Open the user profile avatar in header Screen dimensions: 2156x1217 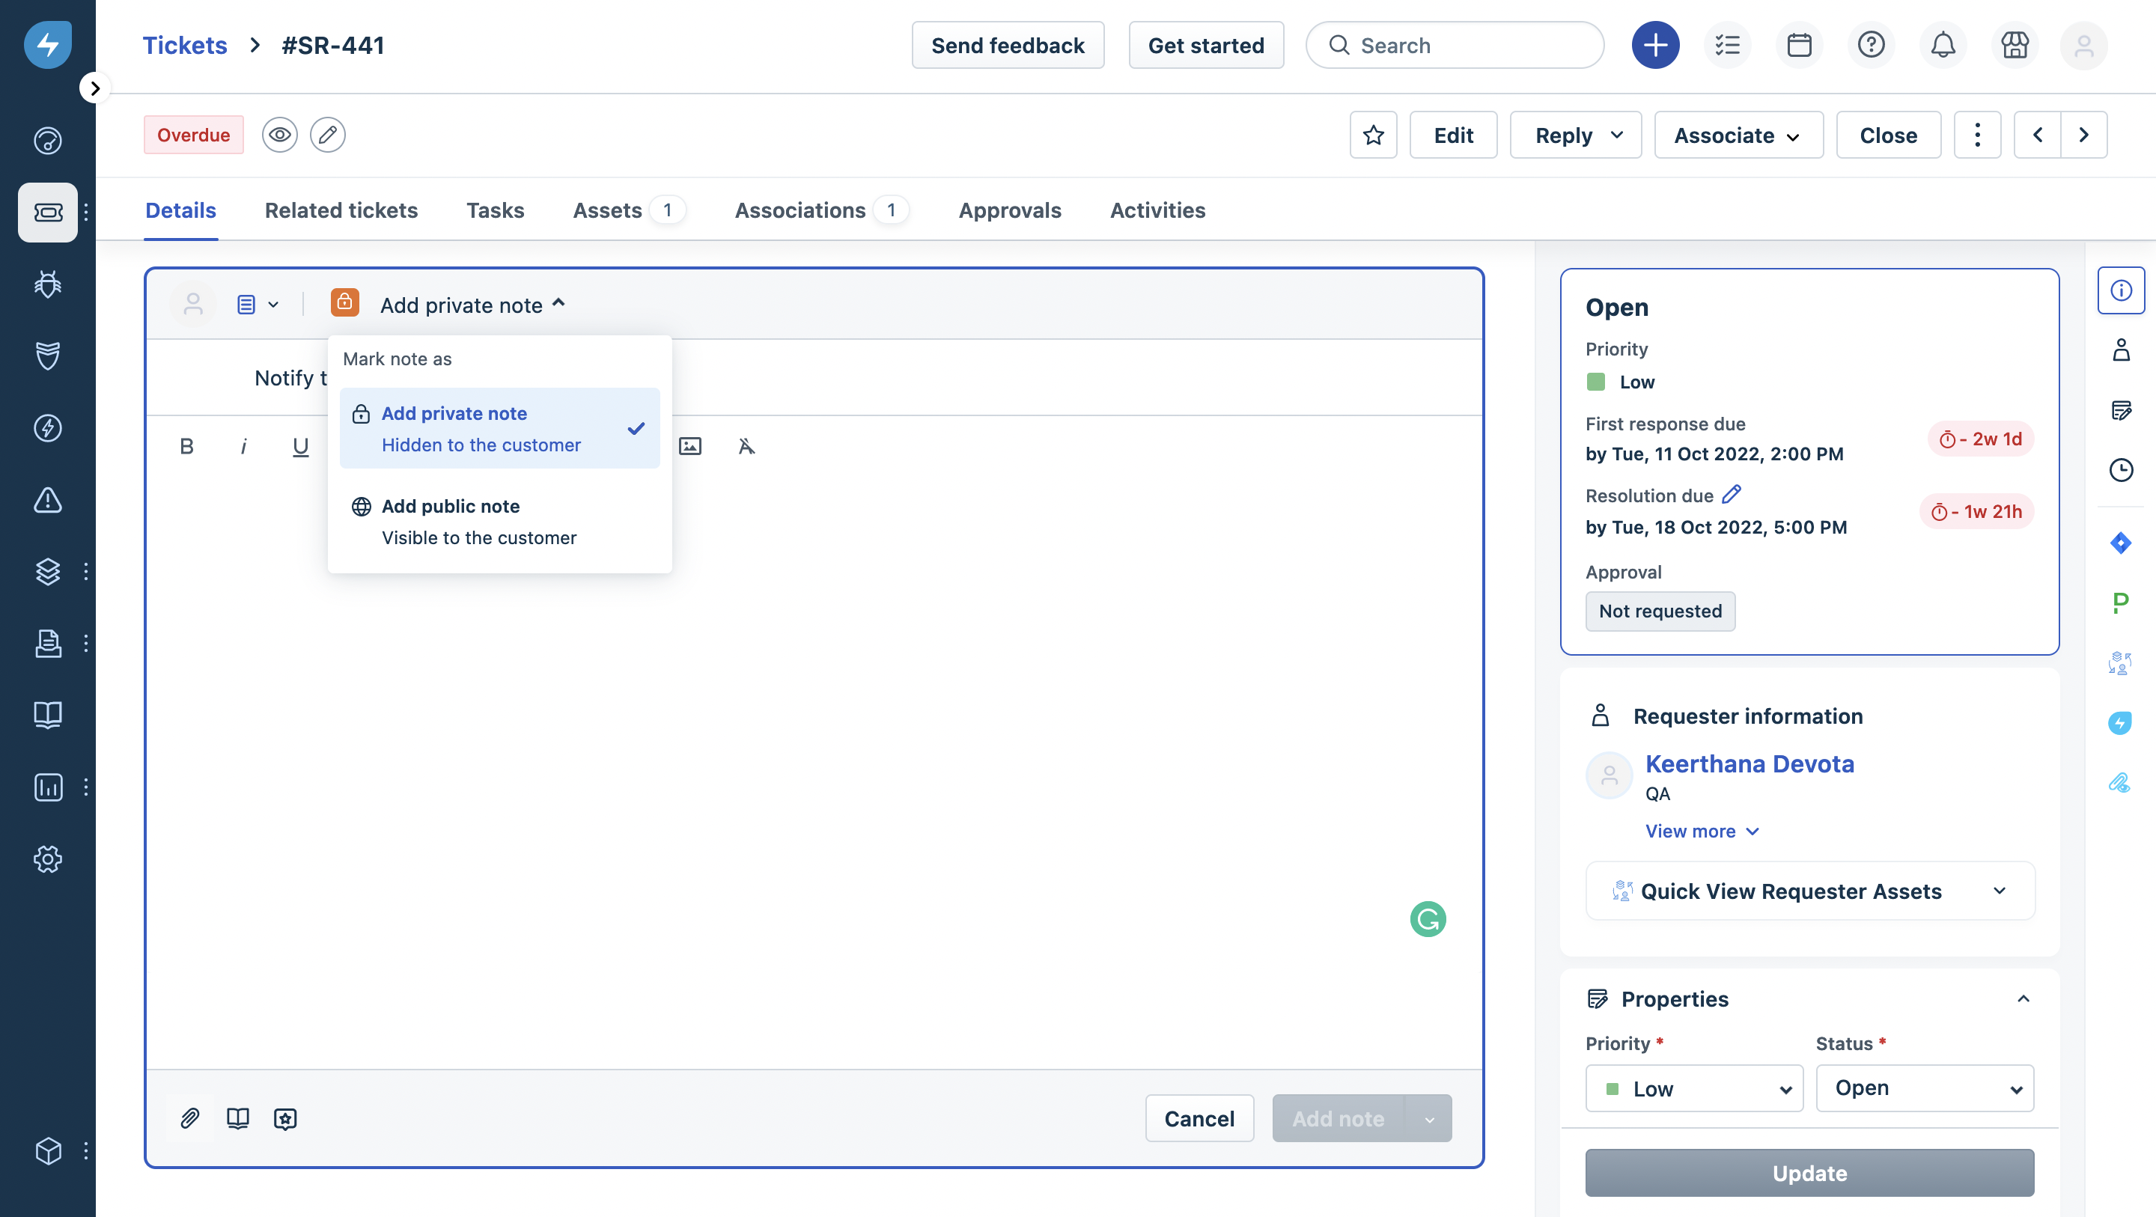(x=2084, y=45)
